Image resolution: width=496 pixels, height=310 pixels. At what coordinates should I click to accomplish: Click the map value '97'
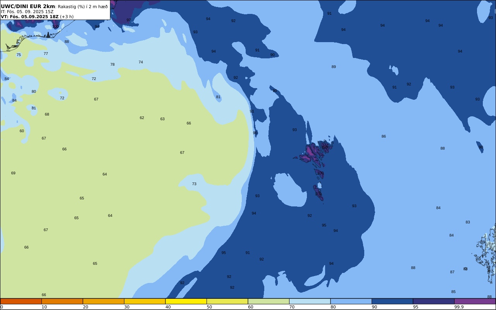(129, 20)
